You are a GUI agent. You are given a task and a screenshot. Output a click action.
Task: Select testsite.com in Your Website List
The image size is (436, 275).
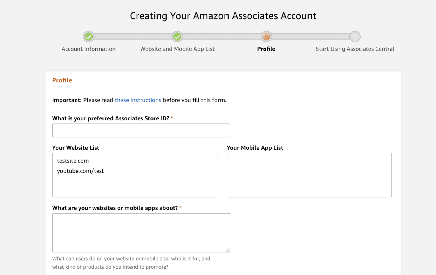tap(73, 161)
